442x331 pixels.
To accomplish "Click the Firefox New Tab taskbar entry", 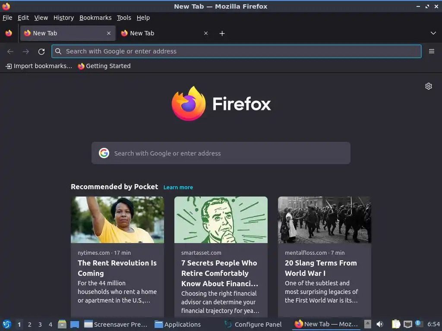I will tap(326, 325).
